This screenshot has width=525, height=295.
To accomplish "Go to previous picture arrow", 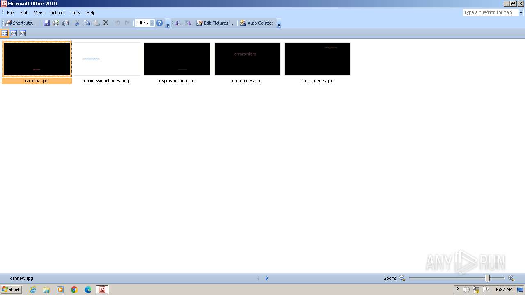I will click(258, 278).
